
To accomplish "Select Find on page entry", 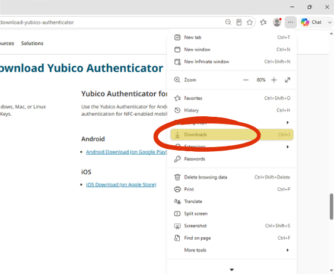I will 232,238.
